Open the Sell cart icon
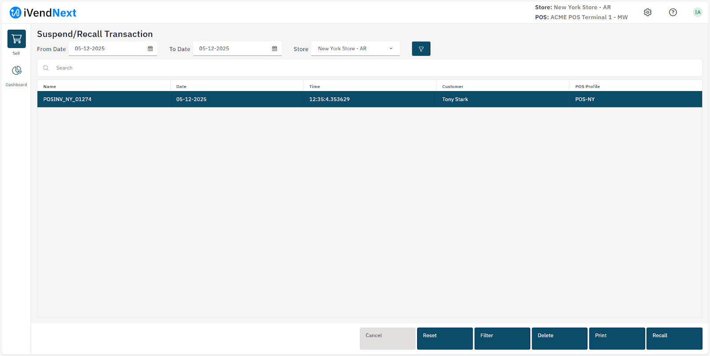 coord(16,39)
